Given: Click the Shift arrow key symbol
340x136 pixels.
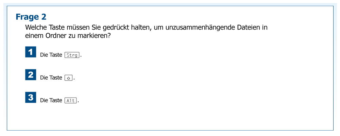Looking at the screenshot, I should pyautogui.click(x=68, y=78).
